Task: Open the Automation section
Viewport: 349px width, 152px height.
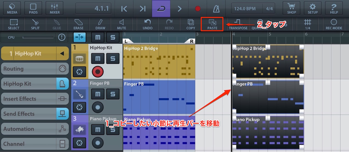Action: tap(35, 129)
